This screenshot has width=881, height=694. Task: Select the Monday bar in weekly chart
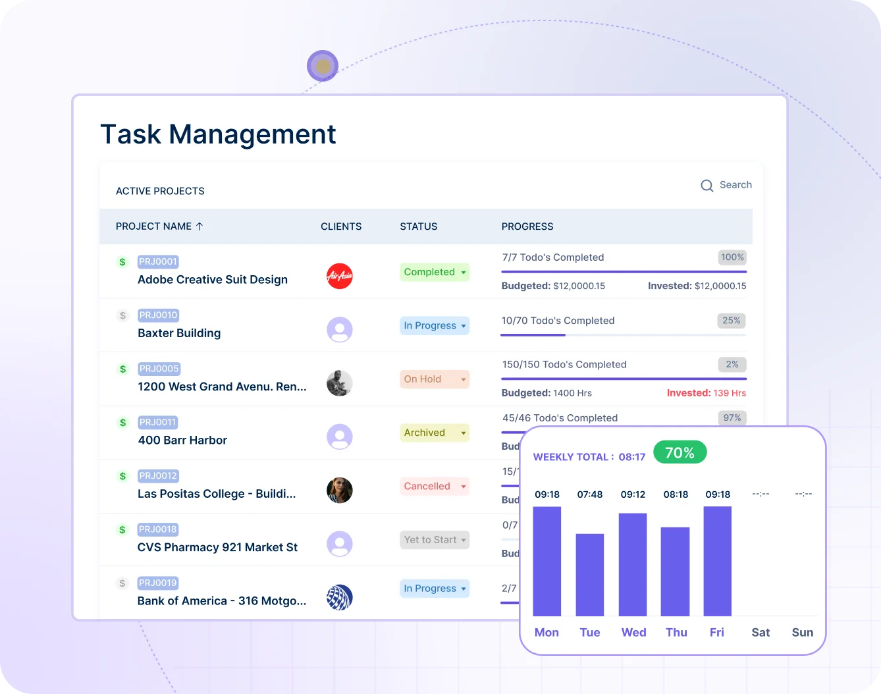pyautogui.click(x=547, y=562)
